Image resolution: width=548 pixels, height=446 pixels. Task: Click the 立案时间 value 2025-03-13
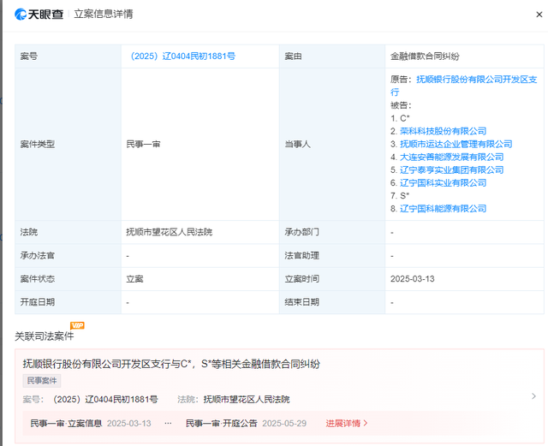tap(413, 279)
